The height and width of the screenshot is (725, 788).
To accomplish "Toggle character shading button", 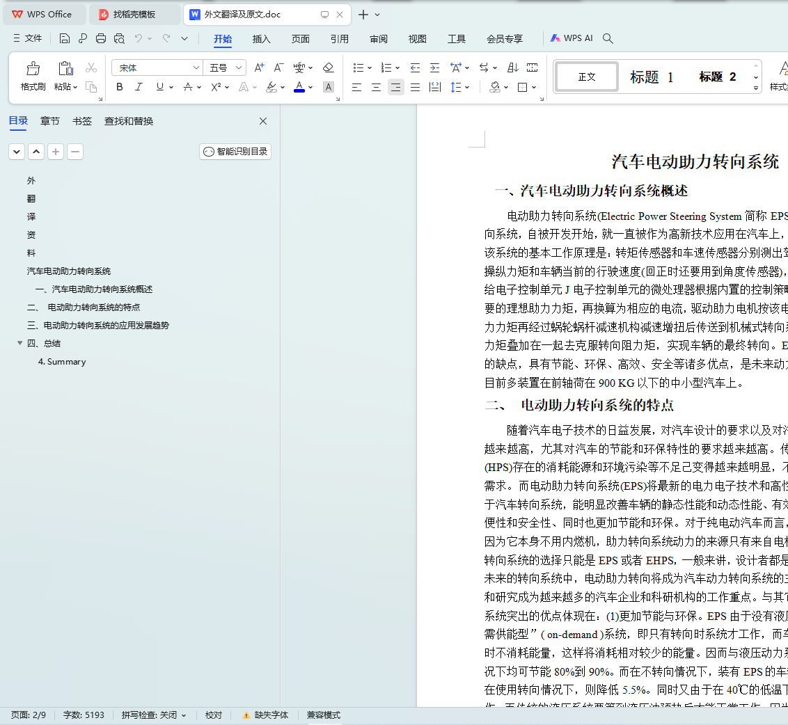I will click(x=329, y=87).
